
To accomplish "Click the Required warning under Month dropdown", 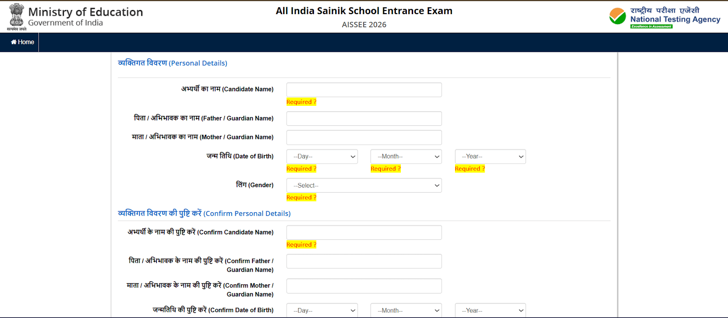I will click(x=386, y=169).
